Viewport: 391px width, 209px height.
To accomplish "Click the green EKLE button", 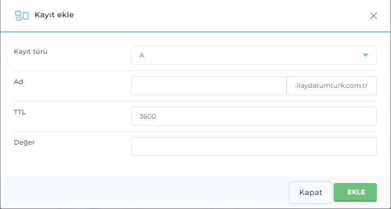I will 355,192.
